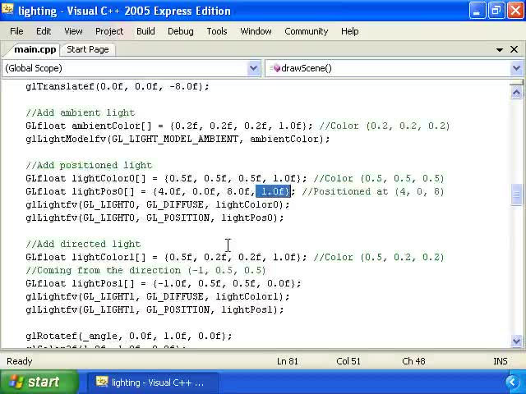Open the active files list arrow

coord(500,49)
